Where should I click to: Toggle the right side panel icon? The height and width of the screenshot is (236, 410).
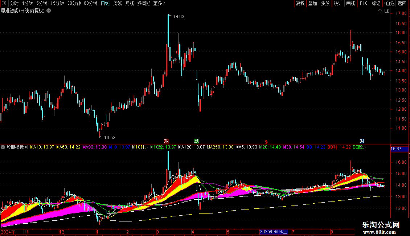[x=387, y=11]
